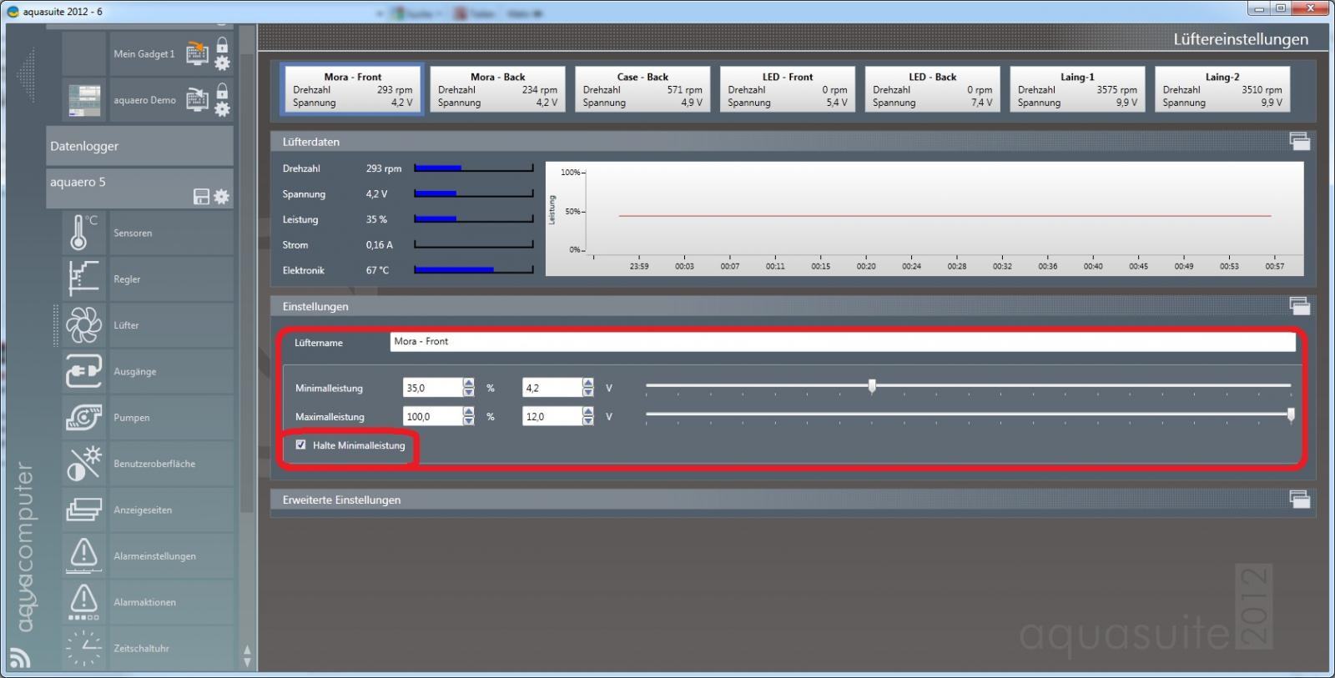
Task: Select the LED - Front fan tab
Action: coord(788,89)
